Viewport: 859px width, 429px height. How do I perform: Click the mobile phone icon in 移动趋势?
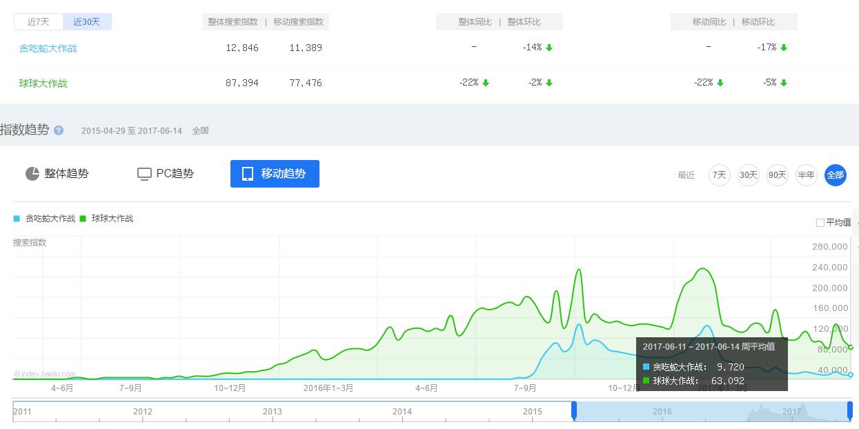tap(248, 174)
